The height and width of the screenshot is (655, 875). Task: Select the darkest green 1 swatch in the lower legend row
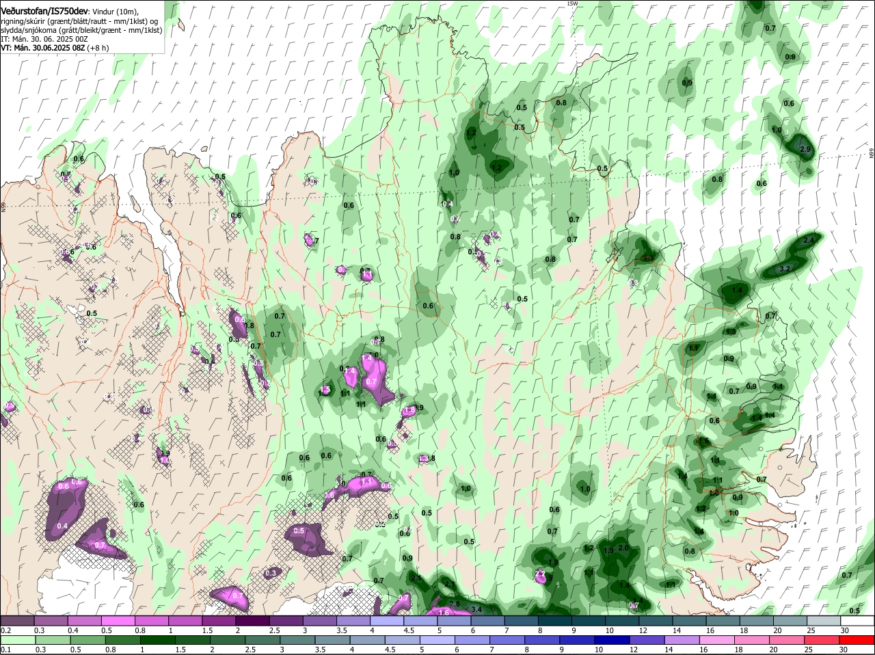click(x=158, y=641)
